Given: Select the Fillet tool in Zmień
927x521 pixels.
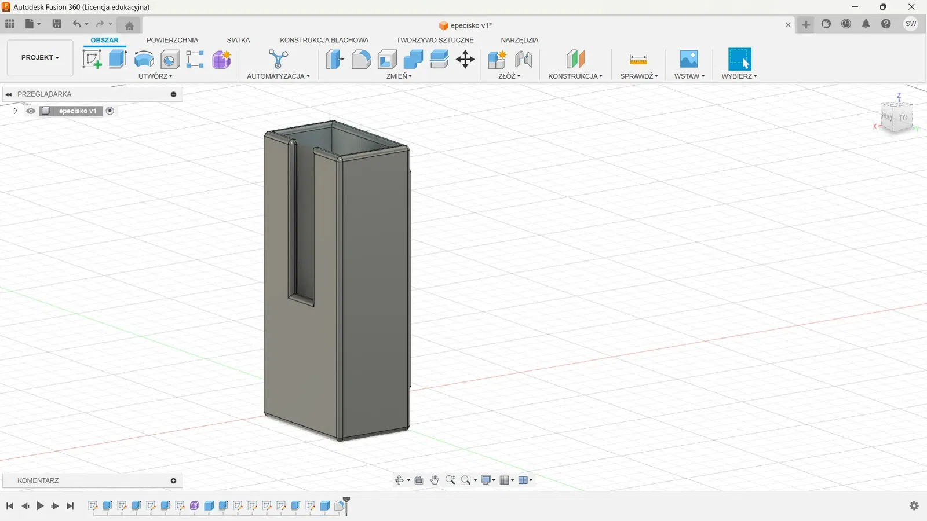Looking at the screenshot, I should coord(361,59).
